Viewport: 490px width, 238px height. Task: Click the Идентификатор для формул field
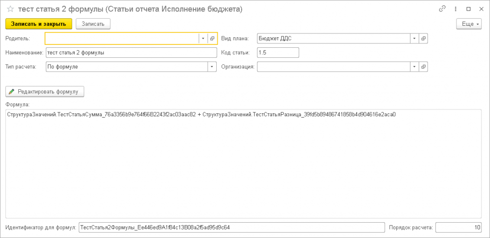click(232, 227)
